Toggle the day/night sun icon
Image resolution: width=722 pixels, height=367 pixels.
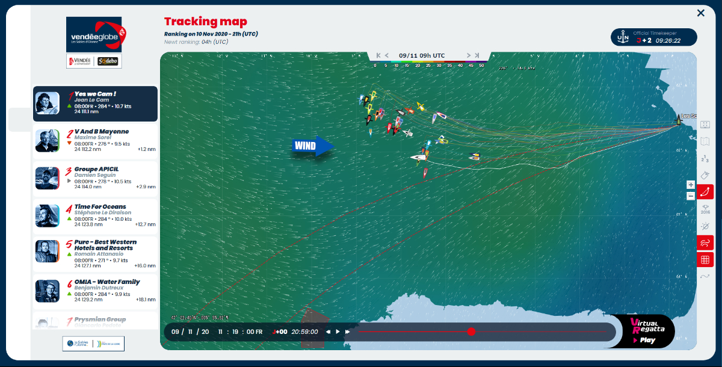point(705,226)
